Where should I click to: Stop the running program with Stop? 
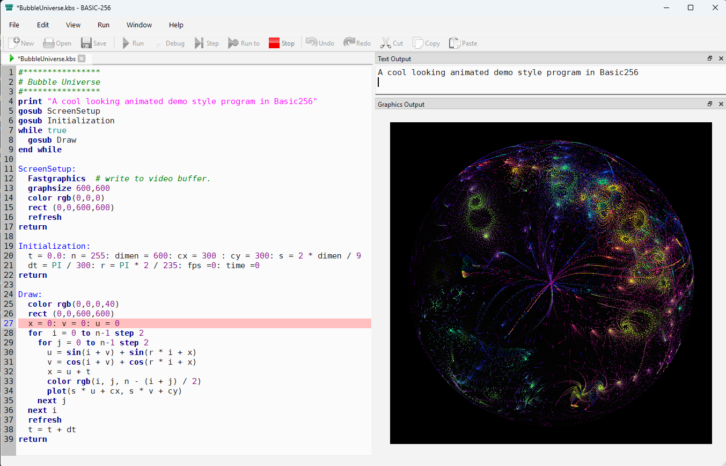tap(281, 43)
